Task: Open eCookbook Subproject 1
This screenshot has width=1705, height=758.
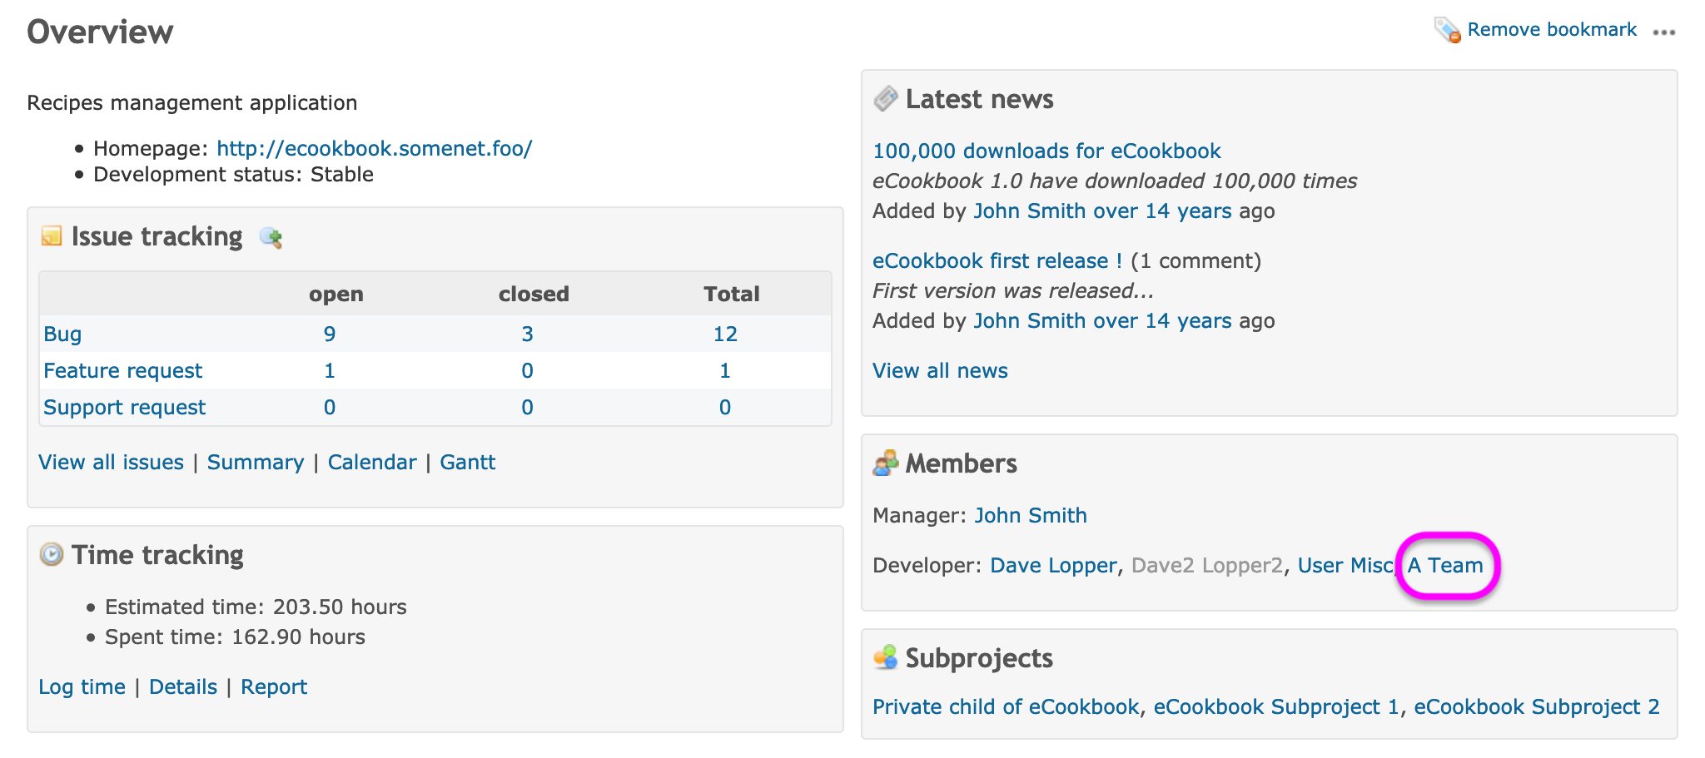Action: pyautogui.click(x=1276, y=706)
